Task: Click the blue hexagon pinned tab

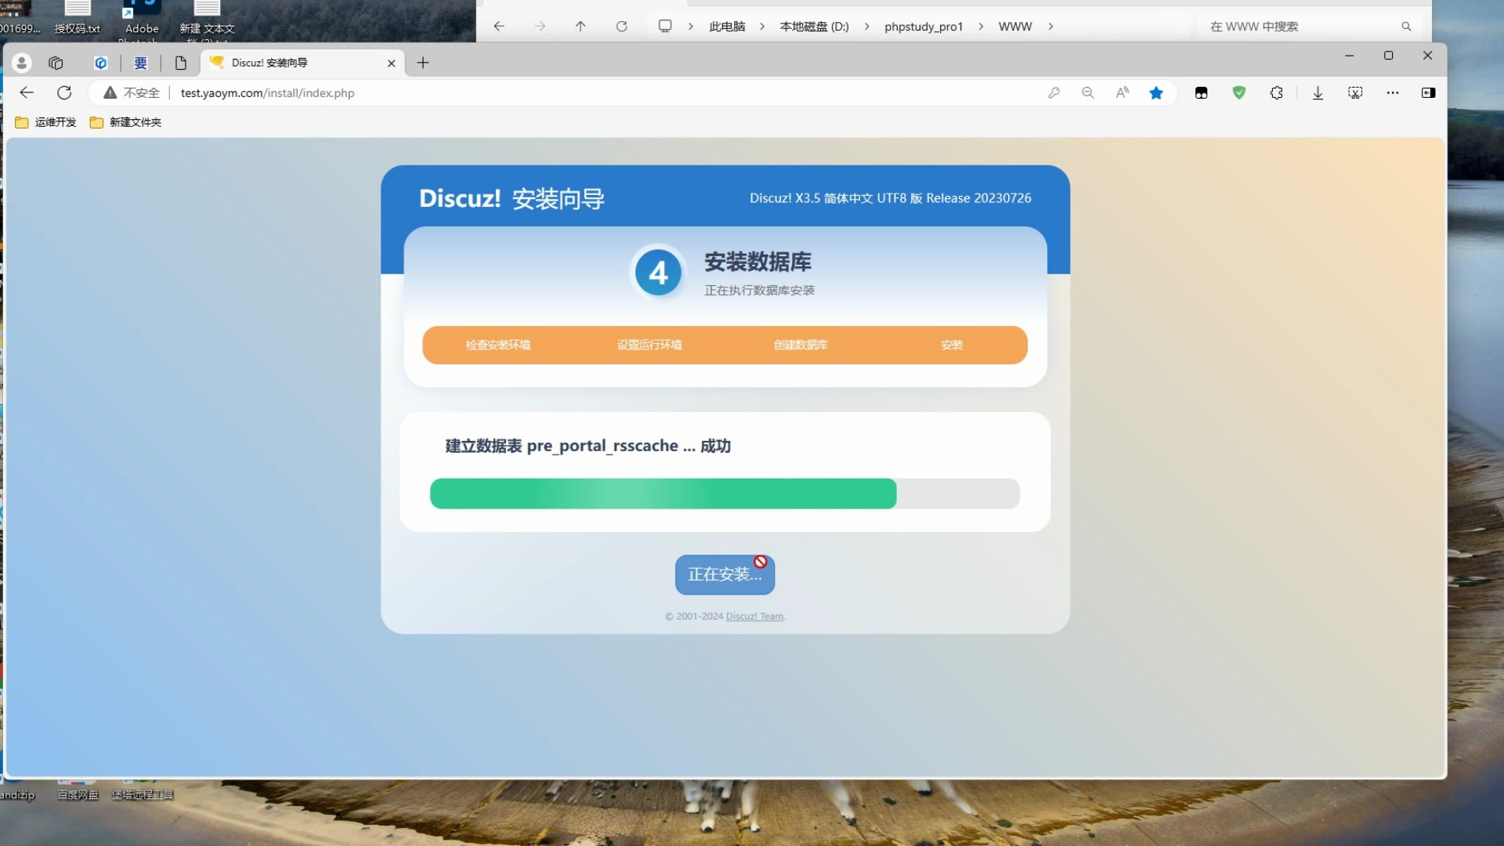Action: [x=100, y=63]
